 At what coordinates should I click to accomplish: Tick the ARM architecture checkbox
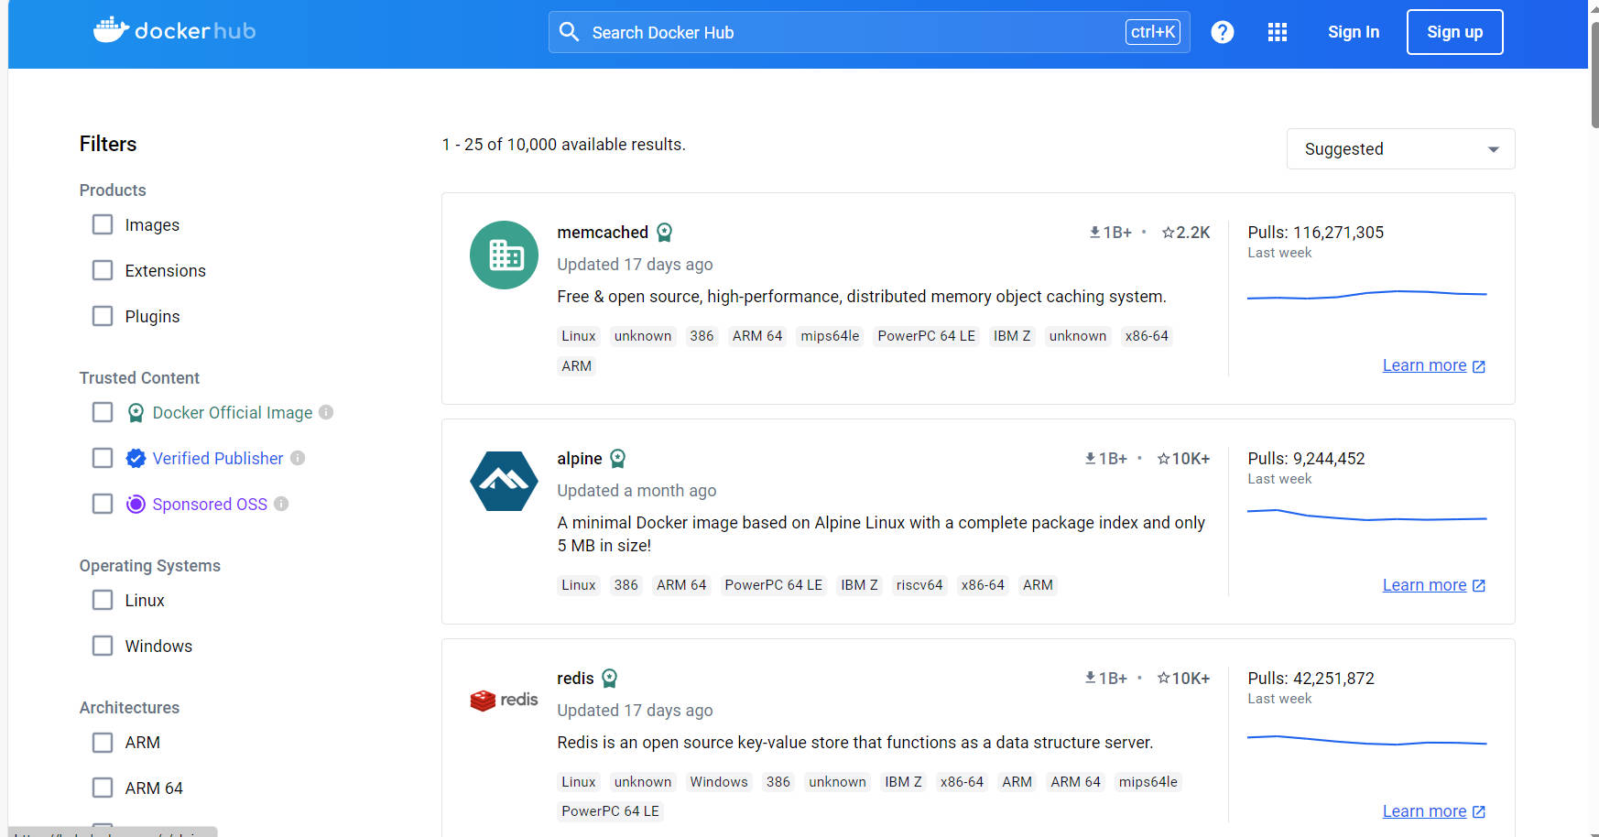click(103, 742)
